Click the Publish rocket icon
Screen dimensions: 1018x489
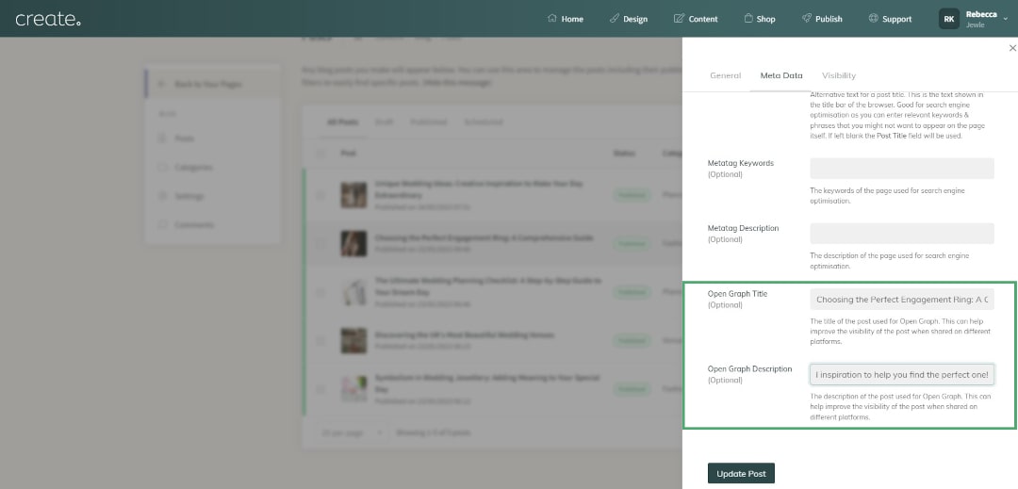(x=806, y=19)
